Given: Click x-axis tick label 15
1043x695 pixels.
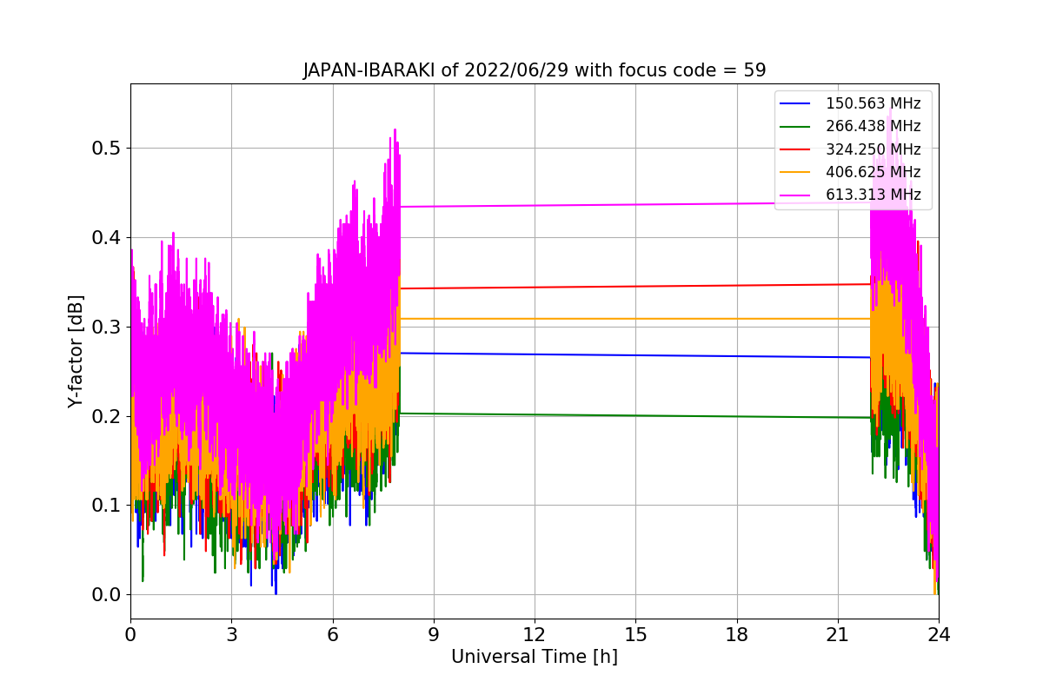Looking at the screenshot, I should click(635, 635).
